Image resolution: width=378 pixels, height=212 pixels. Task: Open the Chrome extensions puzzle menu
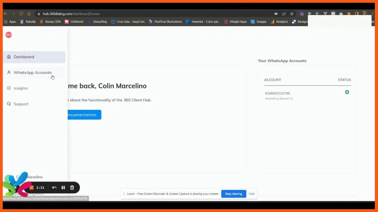tap(349, 14)
